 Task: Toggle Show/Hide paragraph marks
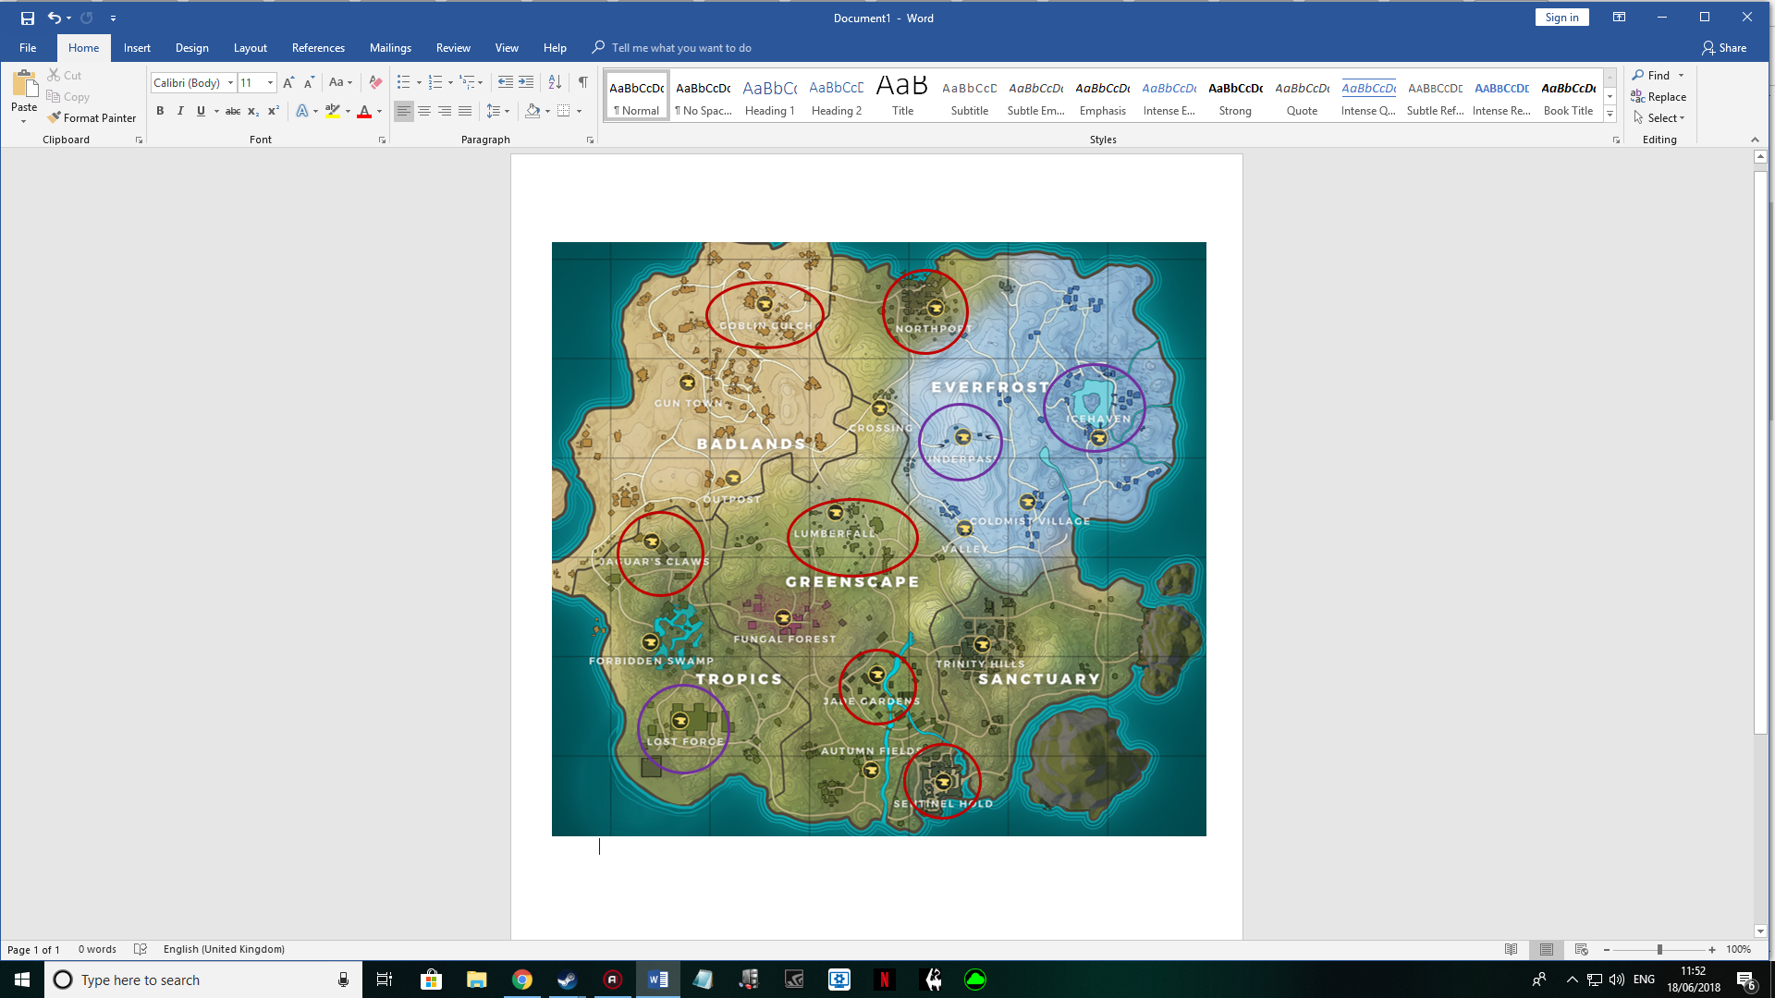tap(583, 82)
